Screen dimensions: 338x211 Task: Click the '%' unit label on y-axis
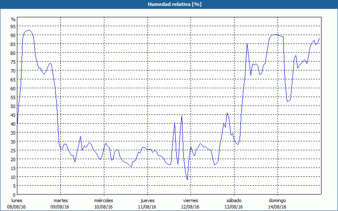point(13,19)
